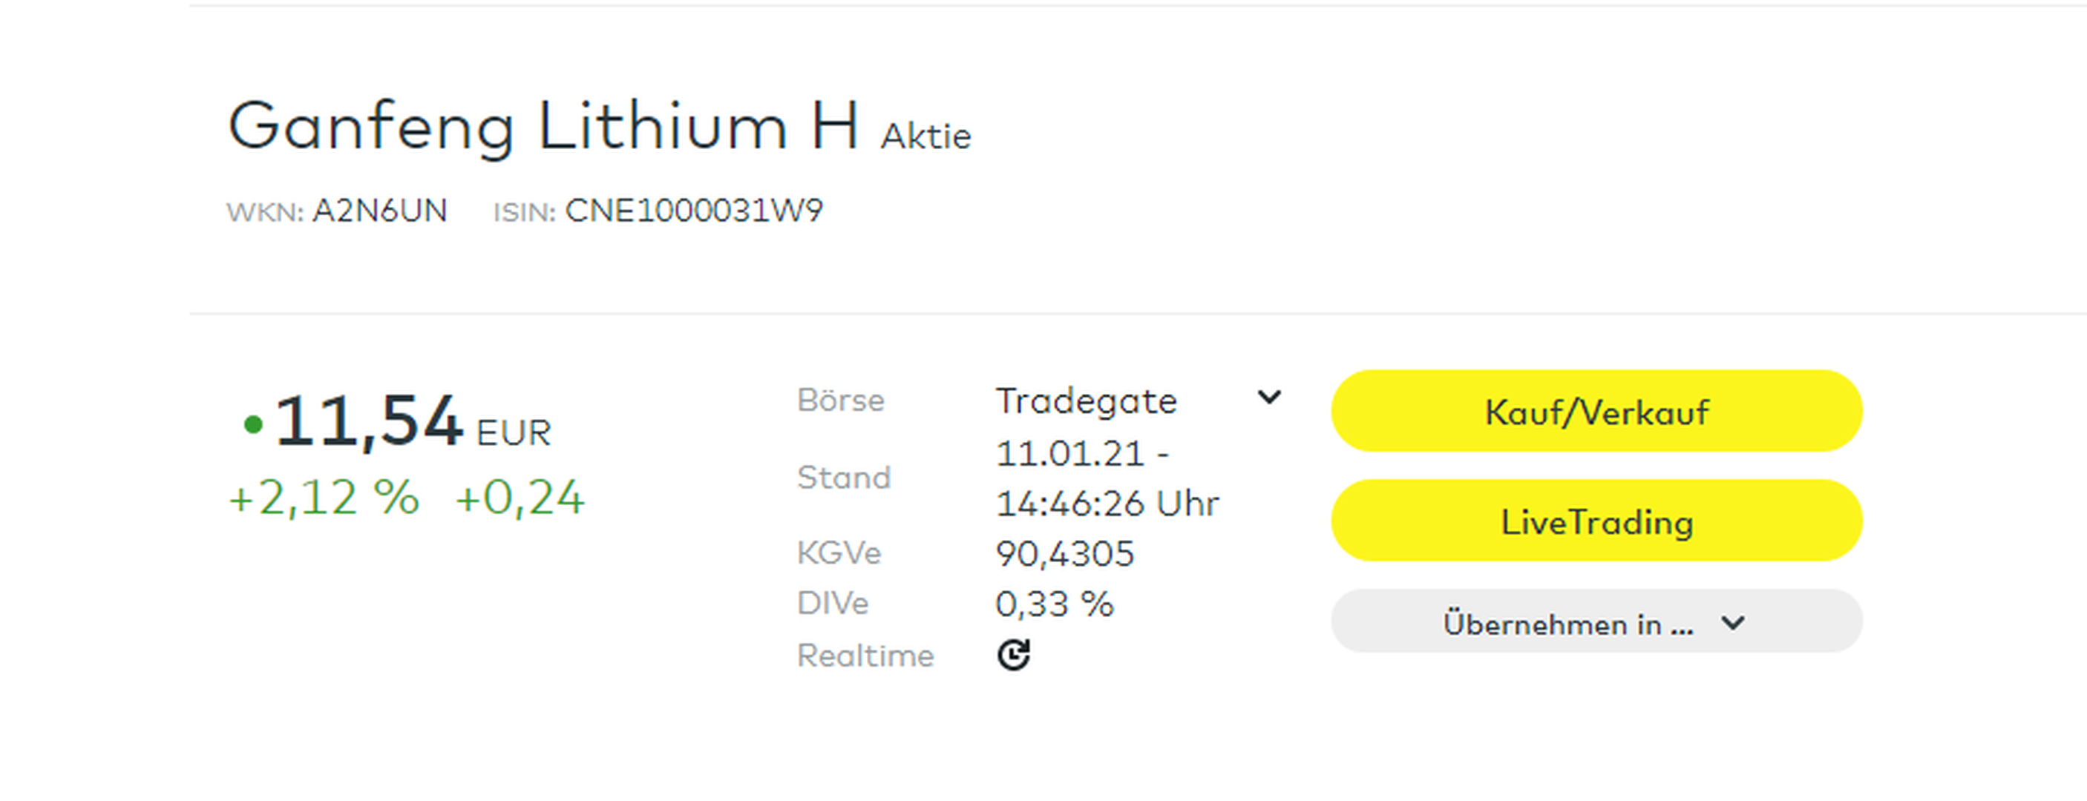Click the +2,12 % percentage change

(324, 496)
